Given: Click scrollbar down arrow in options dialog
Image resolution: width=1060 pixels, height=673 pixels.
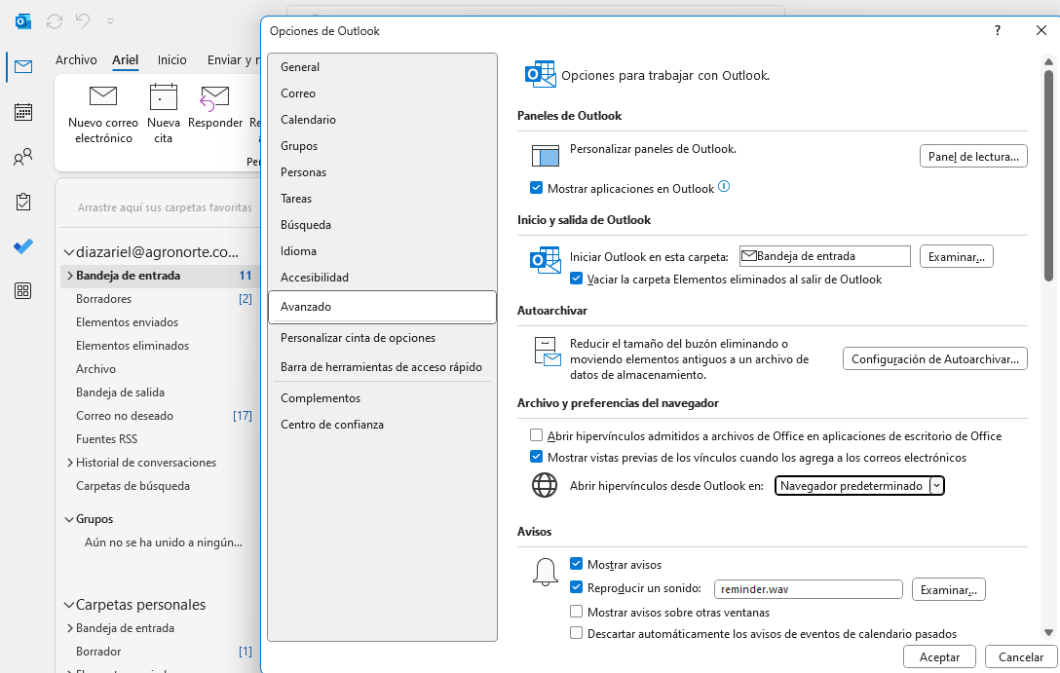Looking at the screenshot, I should tap(1048, 633).
